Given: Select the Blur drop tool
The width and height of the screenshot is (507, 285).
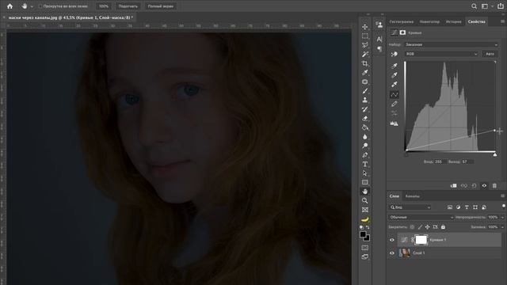Looking at the screenshot, I should pyautogui.click(x=364, y=137).
